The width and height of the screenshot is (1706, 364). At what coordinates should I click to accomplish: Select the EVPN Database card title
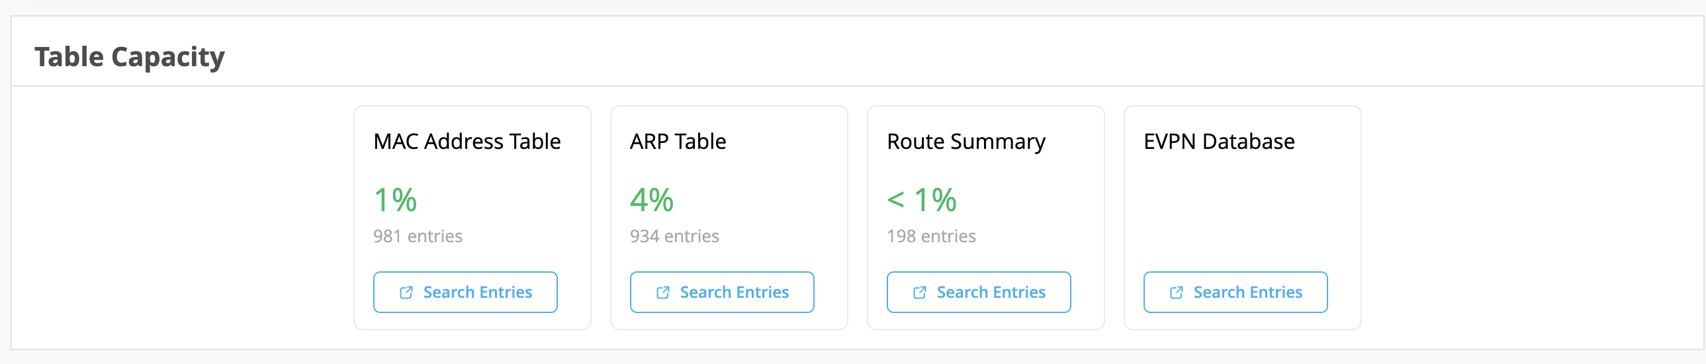1218,142
